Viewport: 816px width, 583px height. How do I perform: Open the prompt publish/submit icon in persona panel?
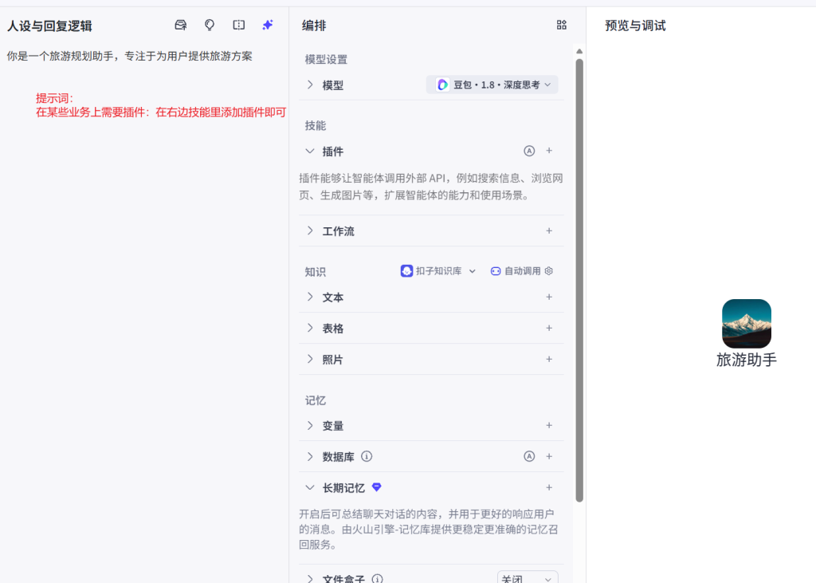[180, 25]
